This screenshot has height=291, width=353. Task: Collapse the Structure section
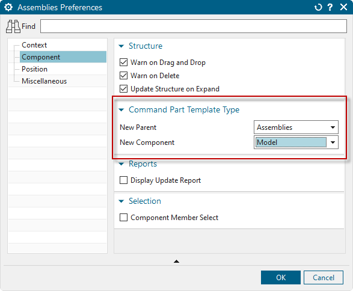[121, 46]
